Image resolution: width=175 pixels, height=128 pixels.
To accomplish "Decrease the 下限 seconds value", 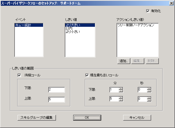I will 149,91.
